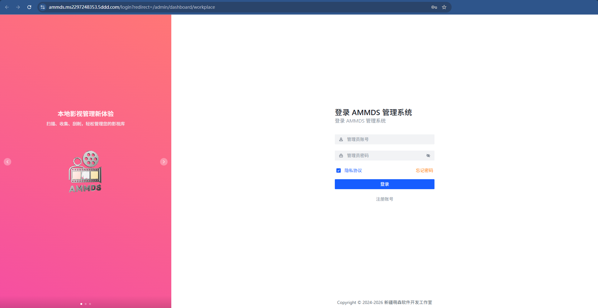The image size is (598, 308).
Task: Open the 忘记密码 link
Action: pos(424,170)
